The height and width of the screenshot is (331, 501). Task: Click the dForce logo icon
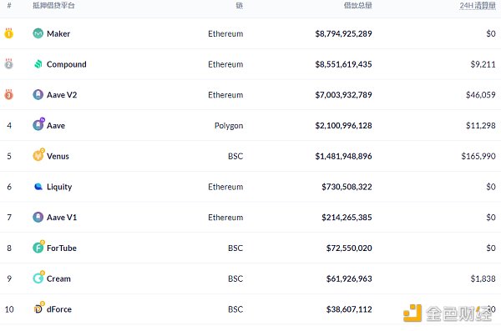pos(39,308)
